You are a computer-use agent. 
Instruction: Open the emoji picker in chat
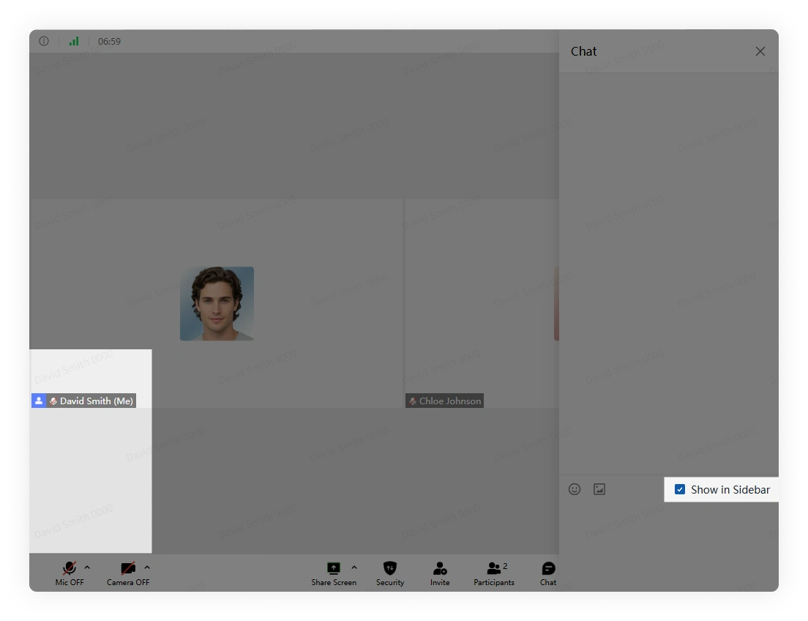(575, 489)
